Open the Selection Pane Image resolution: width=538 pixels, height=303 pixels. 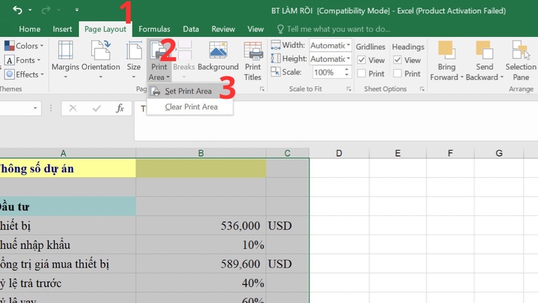point(521,61)
